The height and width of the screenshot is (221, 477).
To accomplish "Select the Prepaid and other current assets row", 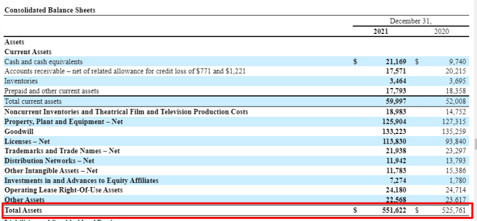I will (x=236, y=91).
